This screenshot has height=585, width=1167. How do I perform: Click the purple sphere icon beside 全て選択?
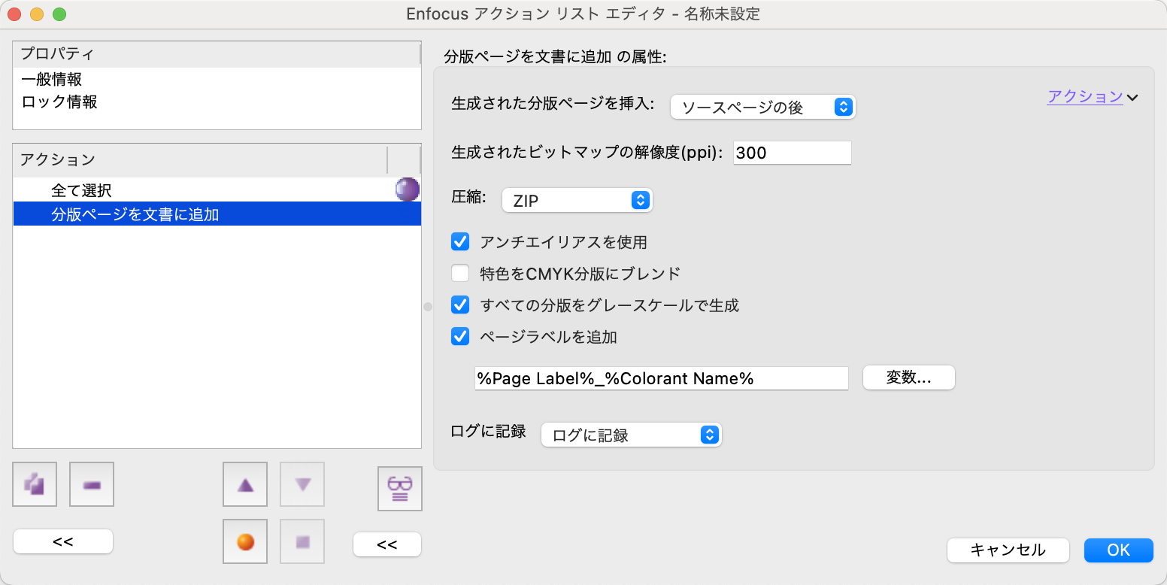(x=408, y=189)
